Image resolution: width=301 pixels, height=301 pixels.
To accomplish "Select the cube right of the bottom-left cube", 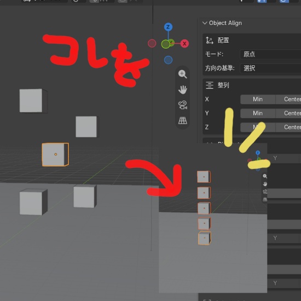I will [x=85, y=196].
